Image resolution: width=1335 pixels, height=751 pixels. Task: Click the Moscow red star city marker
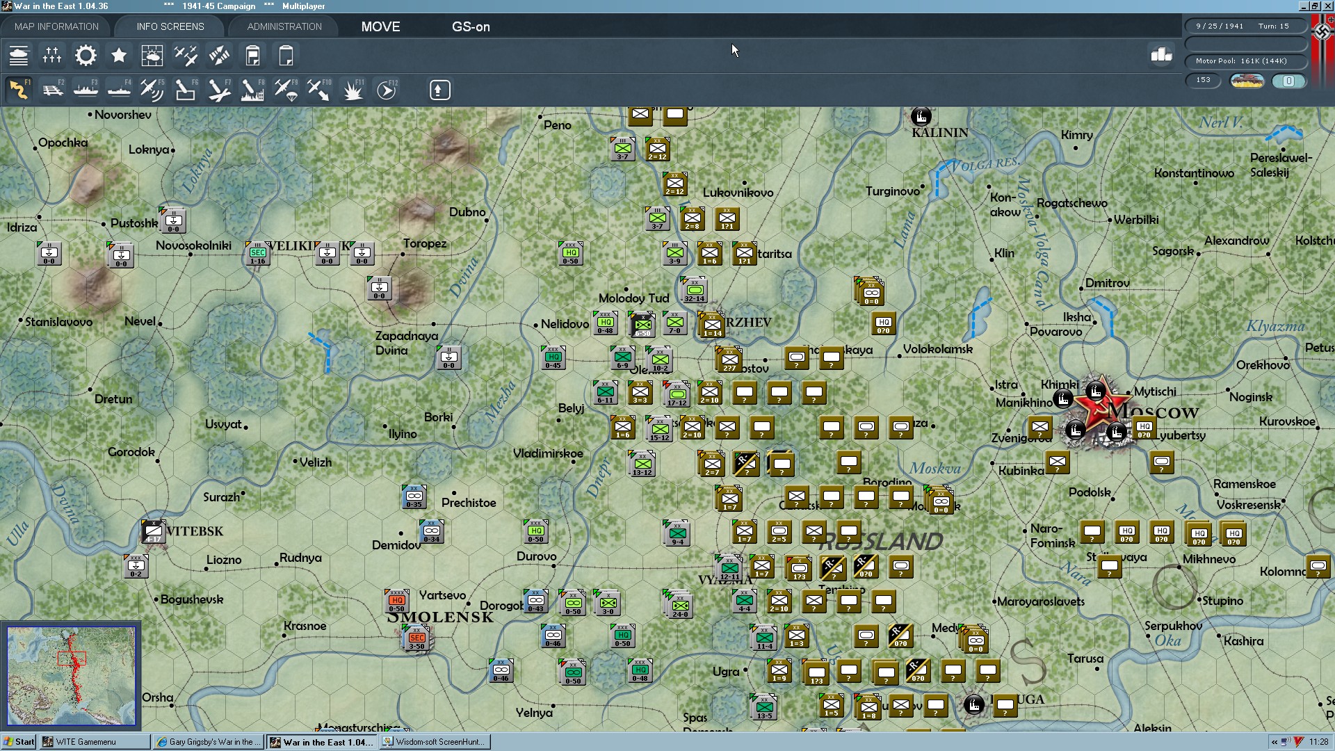[1101, 410]
